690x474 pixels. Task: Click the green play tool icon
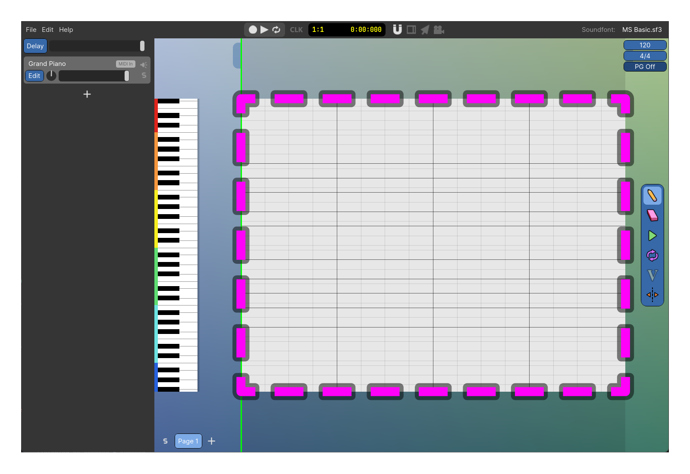click(652, 236)
